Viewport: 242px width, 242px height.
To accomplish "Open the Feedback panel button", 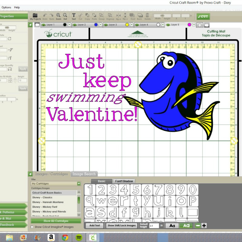I will tap(13, 225).
